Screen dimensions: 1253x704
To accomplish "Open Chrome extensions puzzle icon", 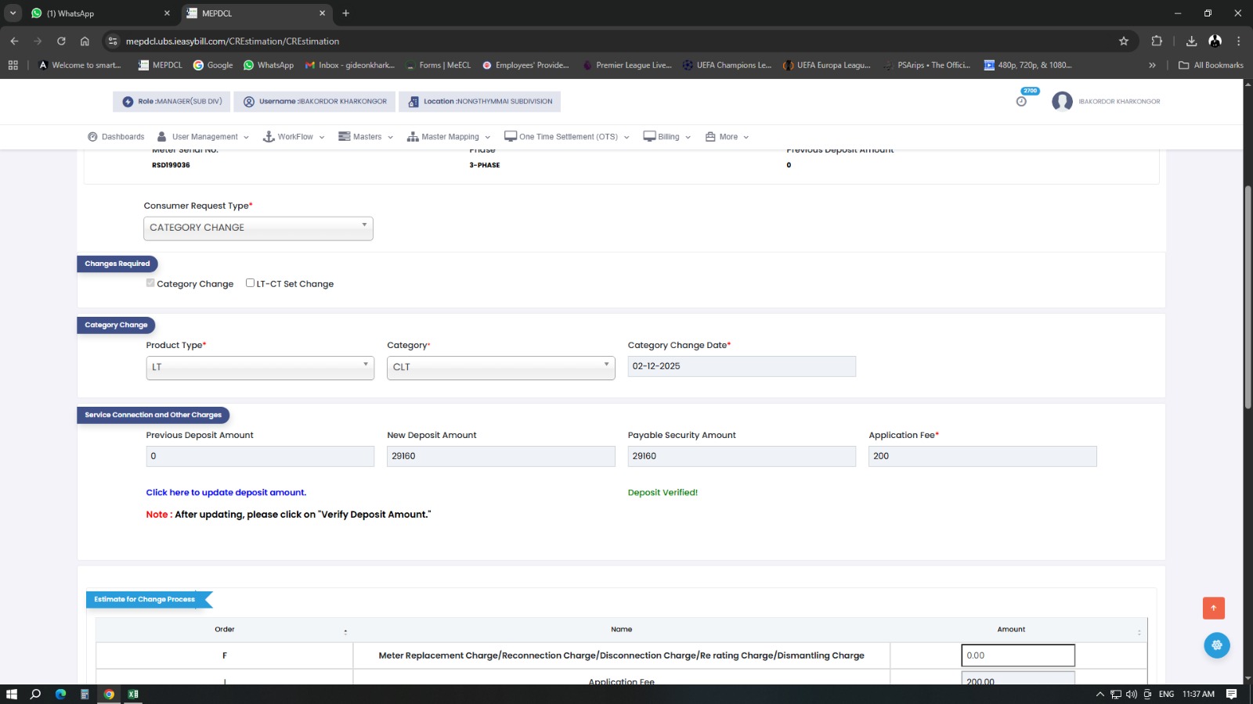I will 1157,41.
